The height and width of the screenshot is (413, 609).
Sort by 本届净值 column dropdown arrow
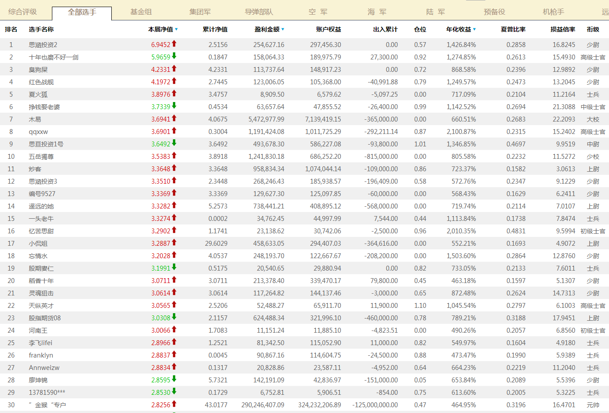tap(177, 29)
